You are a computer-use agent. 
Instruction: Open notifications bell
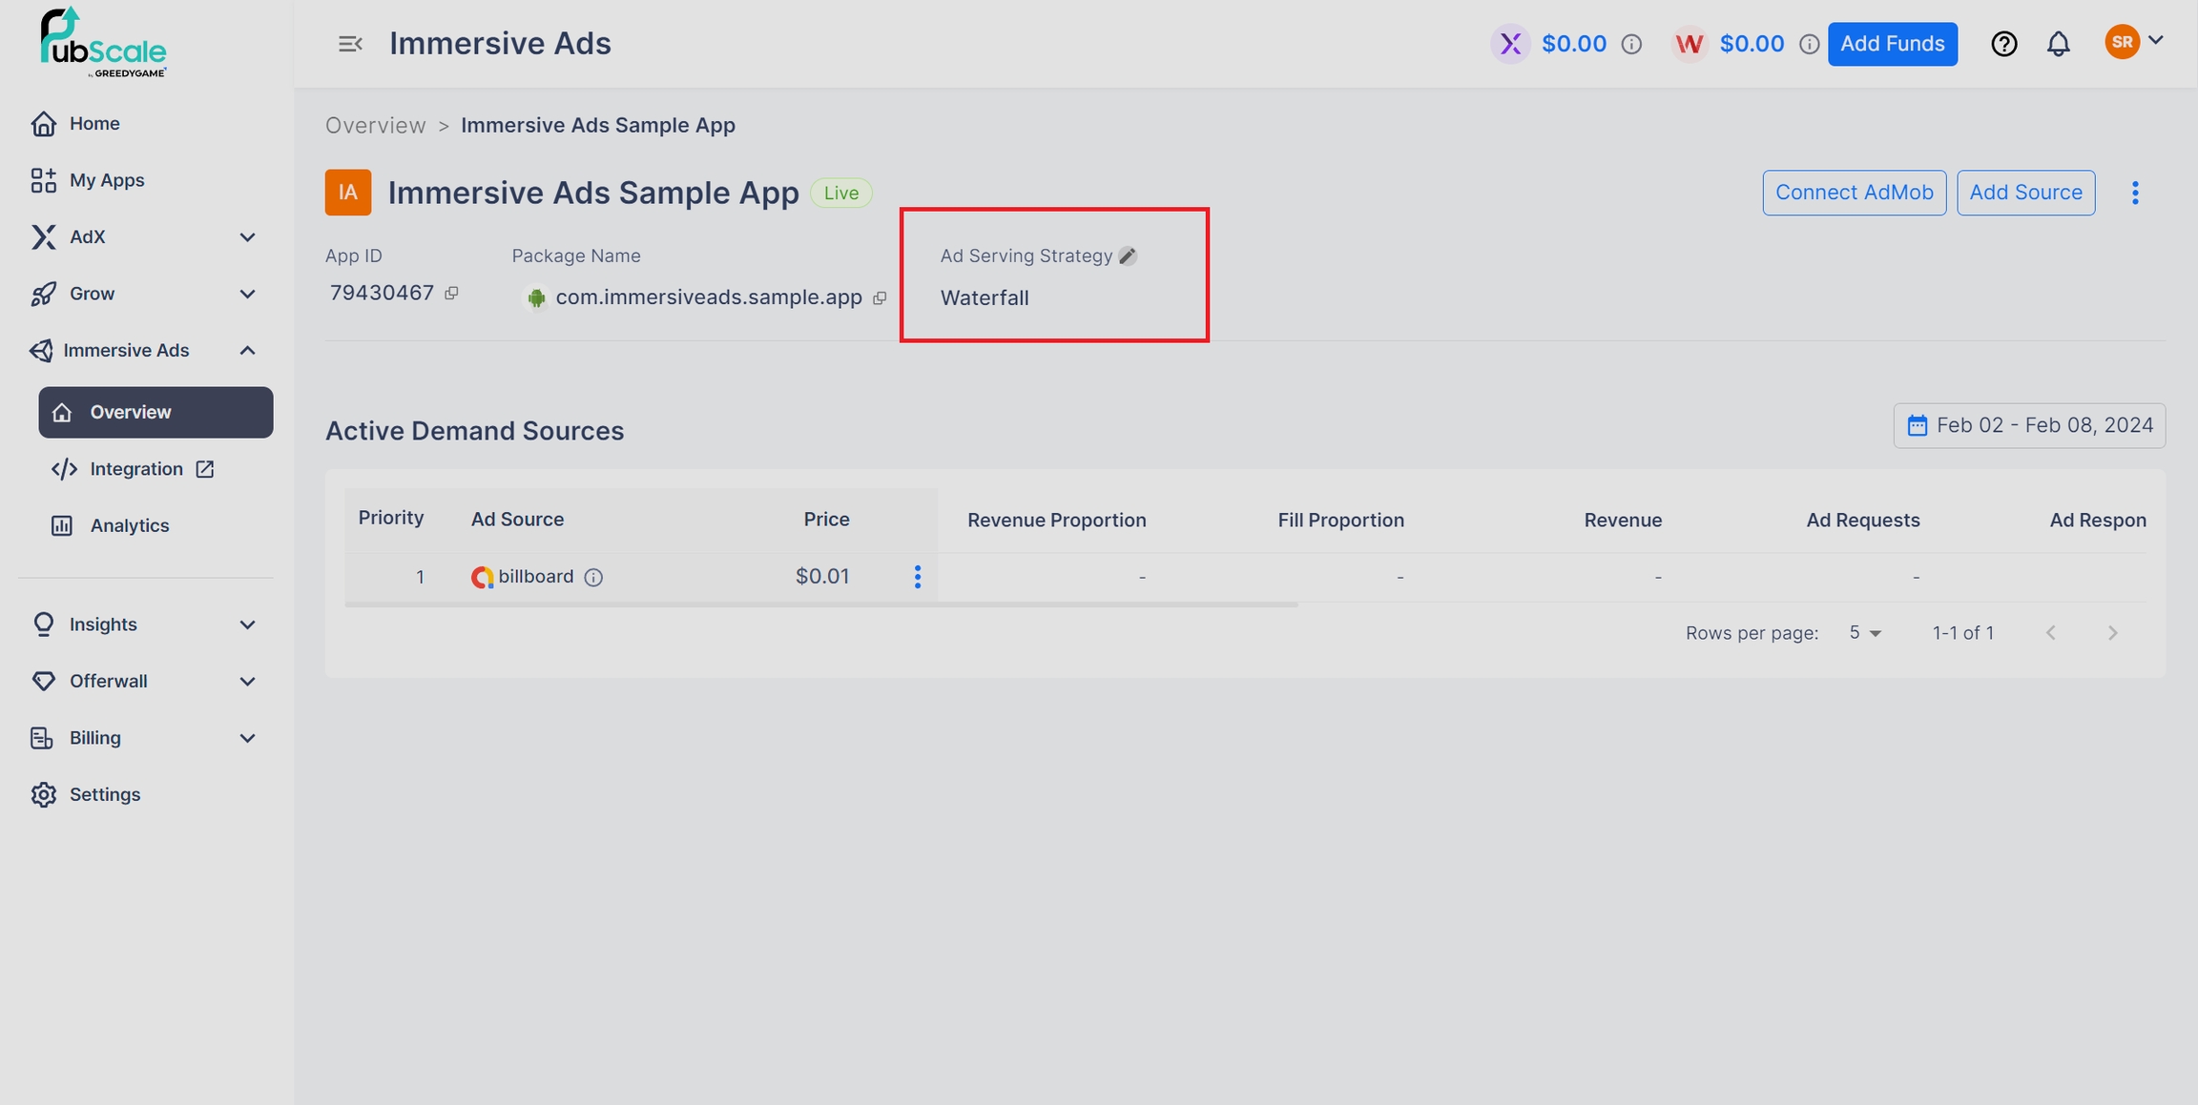[2058, 44]
